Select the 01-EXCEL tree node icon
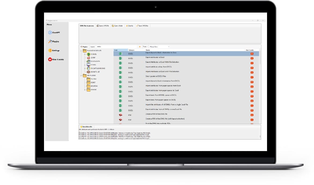 pos(89,54)
